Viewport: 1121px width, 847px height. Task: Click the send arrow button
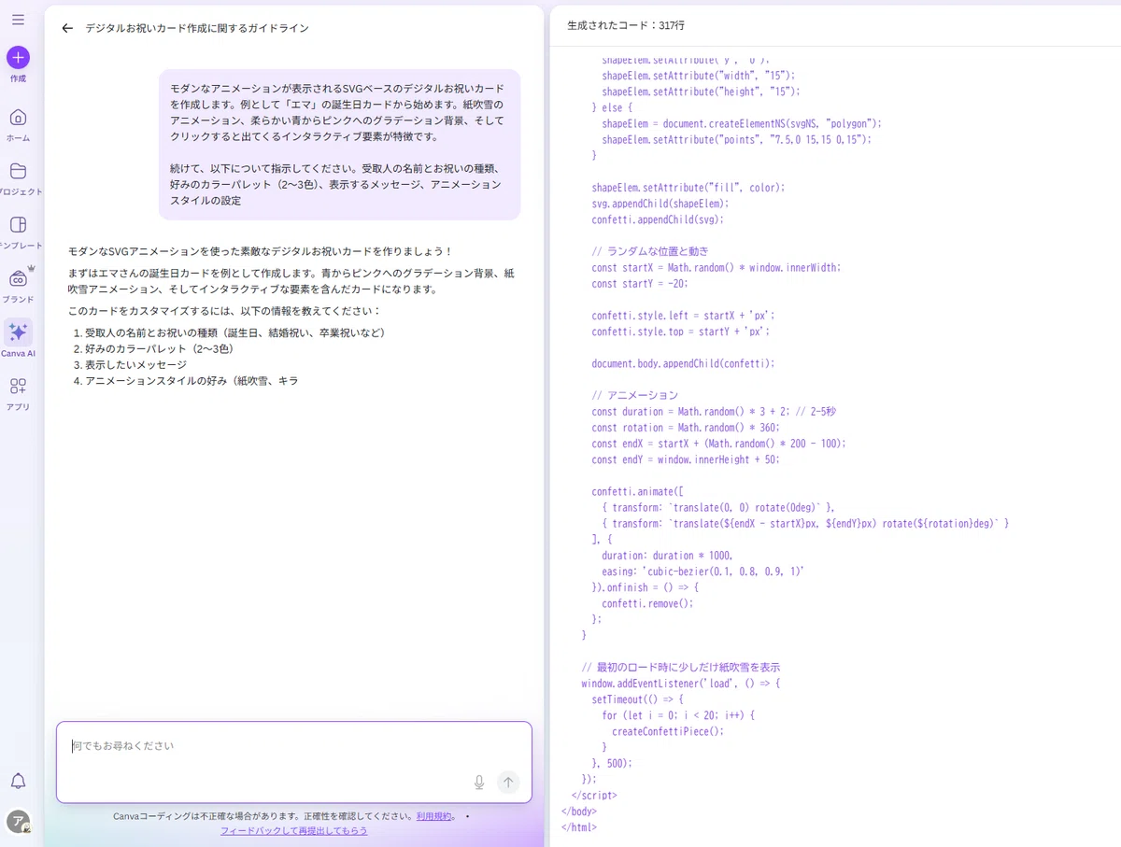pos(507,783)
